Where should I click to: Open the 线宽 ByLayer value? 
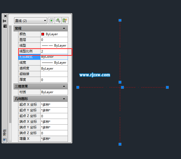[54, 63]
